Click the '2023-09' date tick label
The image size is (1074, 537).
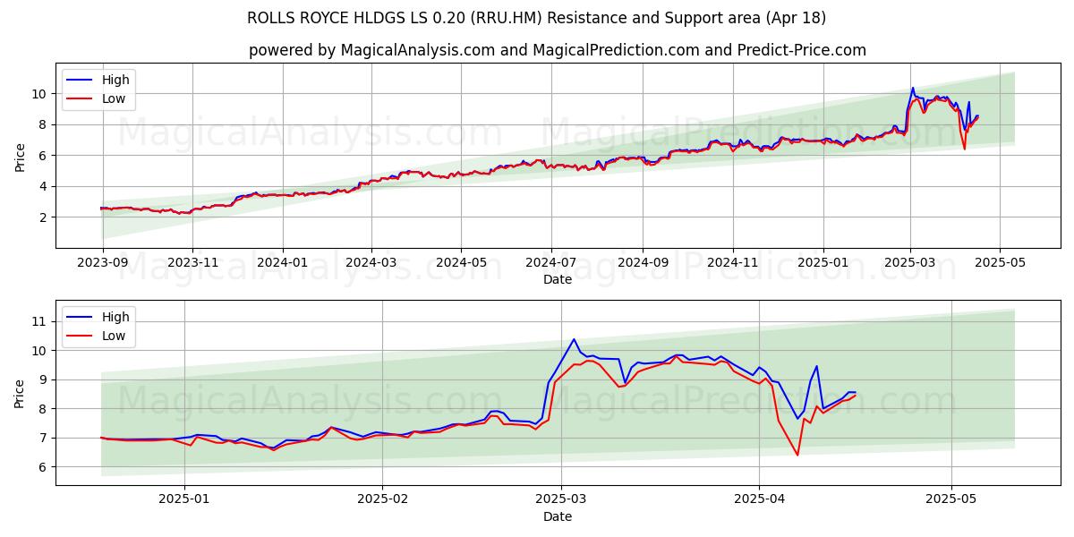point(103,263)
